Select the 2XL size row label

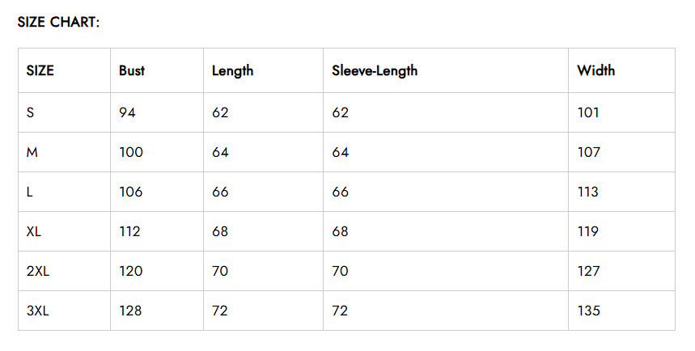coord(38,271)
